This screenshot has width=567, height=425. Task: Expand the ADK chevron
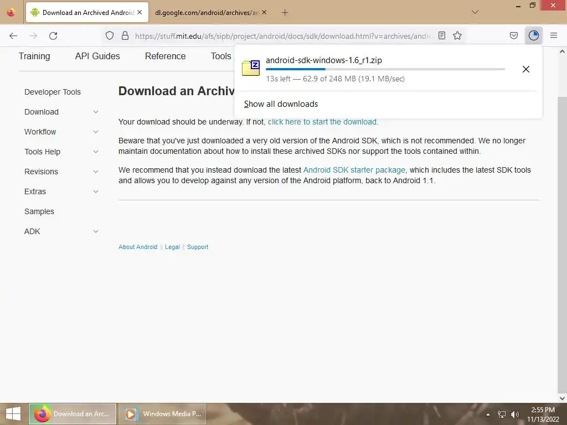point(95,231)
